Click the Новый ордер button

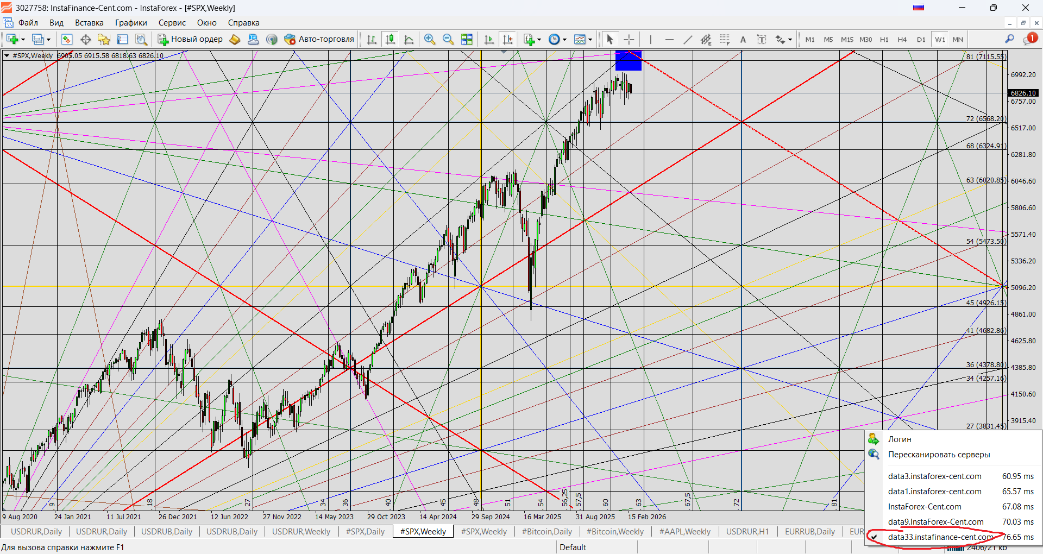pyautogui.click(x=190, y=39)
